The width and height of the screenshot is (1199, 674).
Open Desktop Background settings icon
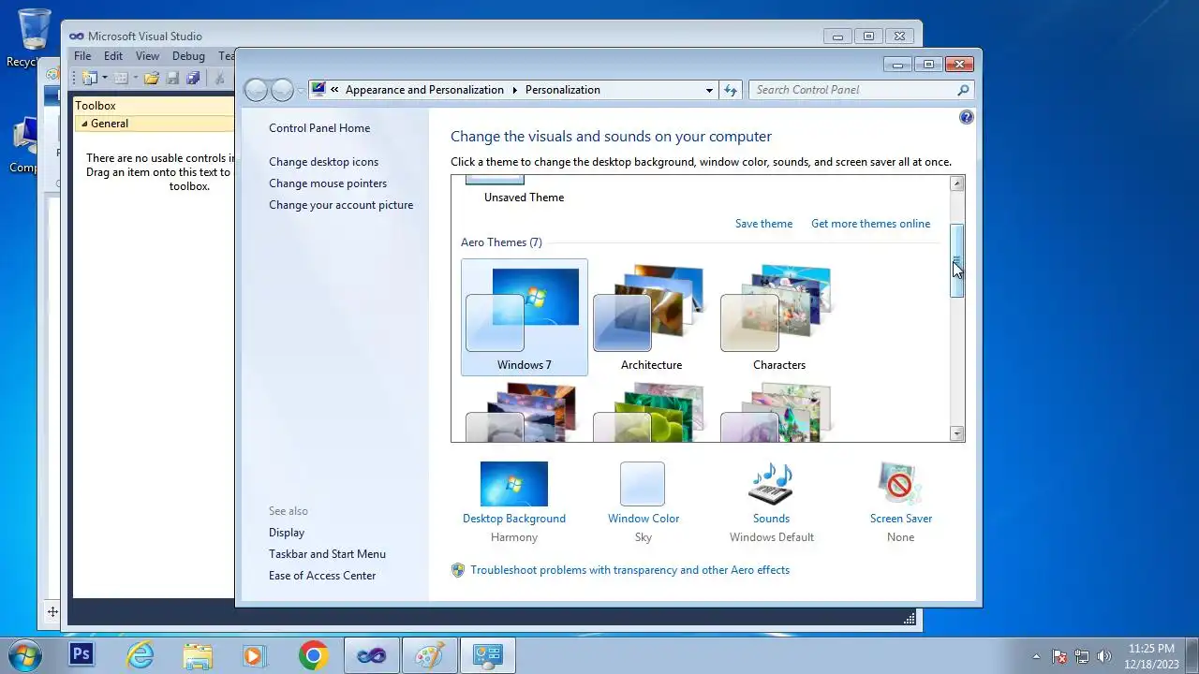click(x=514, y=484)
